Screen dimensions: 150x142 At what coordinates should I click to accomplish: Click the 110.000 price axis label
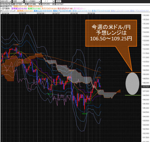(146, 66)
